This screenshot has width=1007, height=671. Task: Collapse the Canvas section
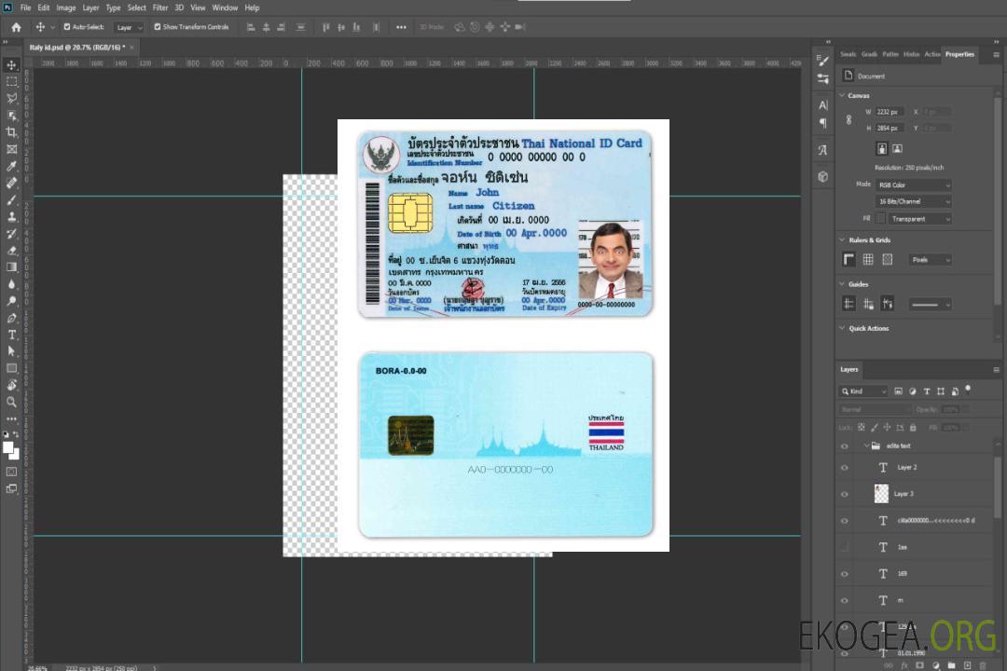coord(842,95)
